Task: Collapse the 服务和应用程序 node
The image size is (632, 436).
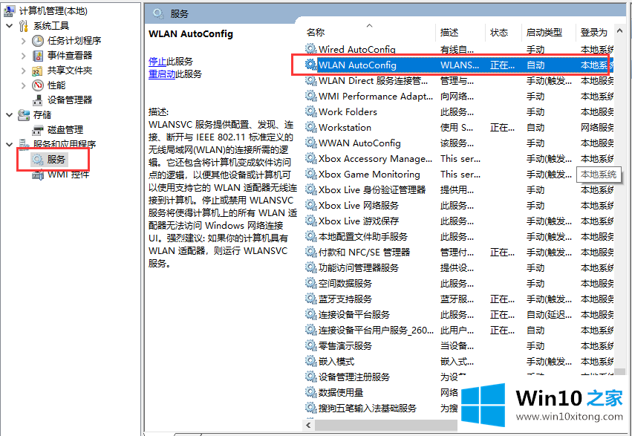Action: point(10,144)
